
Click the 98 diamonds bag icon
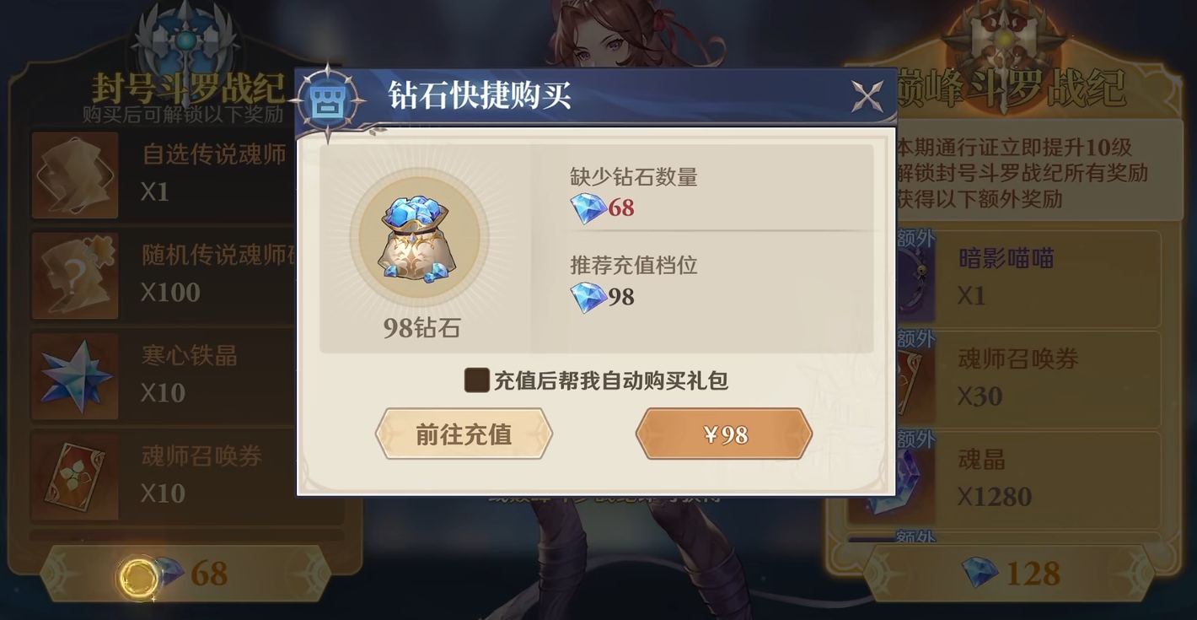click(x=419, y=239)
